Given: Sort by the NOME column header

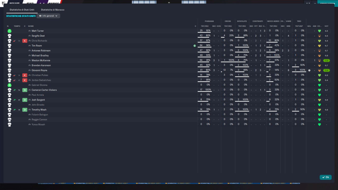Looking at the screenshot, I should click(31, 26).
